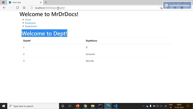
Task: Go back with browser back arrow
Action: (x=4, y=8)
